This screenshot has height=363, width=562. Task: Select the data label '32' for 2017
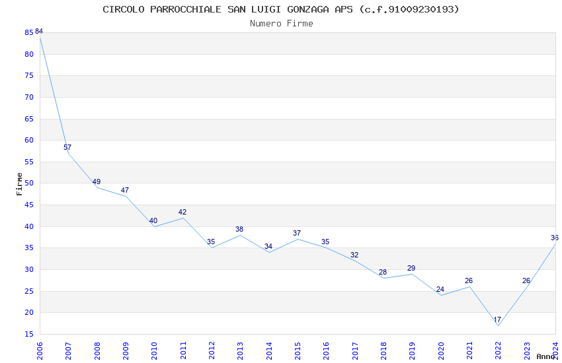pyautogui.click(x=354, y=255)
